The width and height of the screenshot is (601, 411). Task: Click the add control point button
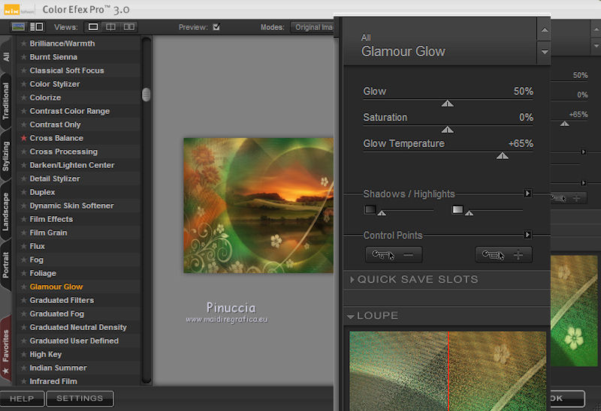pos(503,255)
